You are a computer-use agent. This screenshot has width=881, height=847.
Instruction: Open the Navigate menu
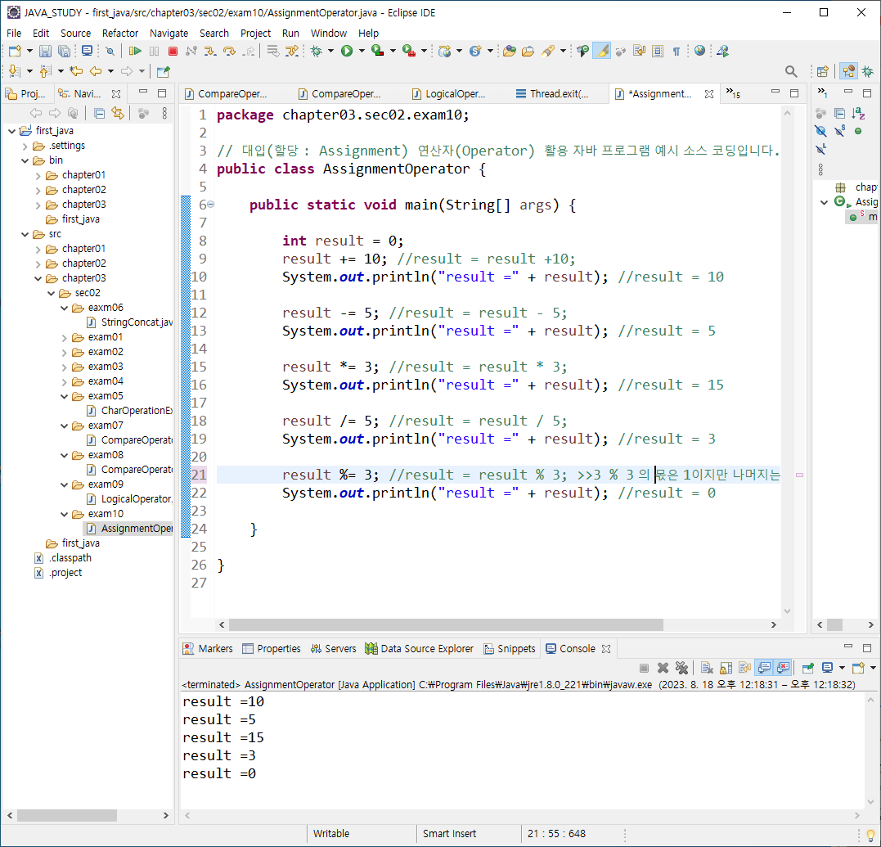pyautogui.click(x=169, y=34)
